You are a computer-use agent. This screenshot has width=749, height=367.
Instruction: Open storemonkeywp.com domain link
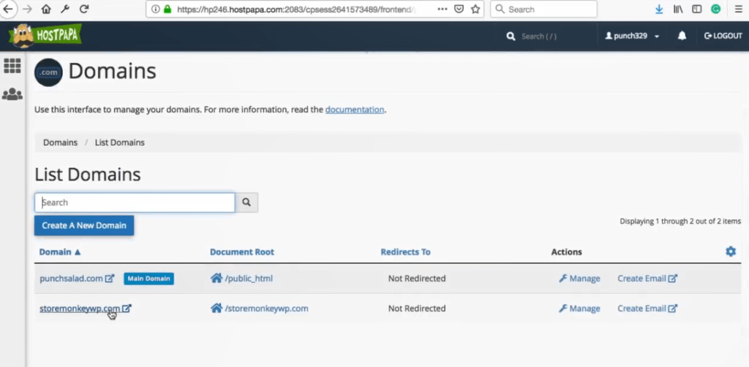pyautogui.click(x=80, y=309)
